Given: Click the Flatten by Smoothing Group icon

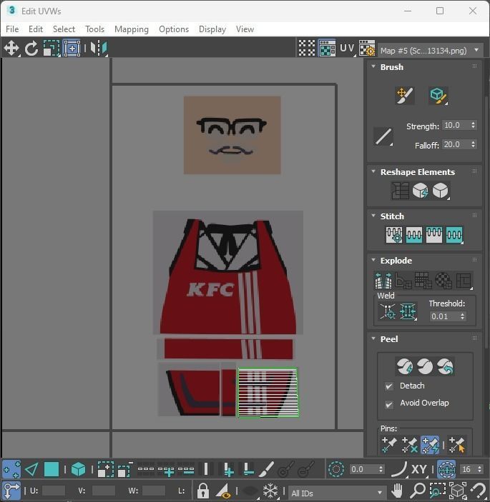Looking at the screenshot, I should (423, 281).
